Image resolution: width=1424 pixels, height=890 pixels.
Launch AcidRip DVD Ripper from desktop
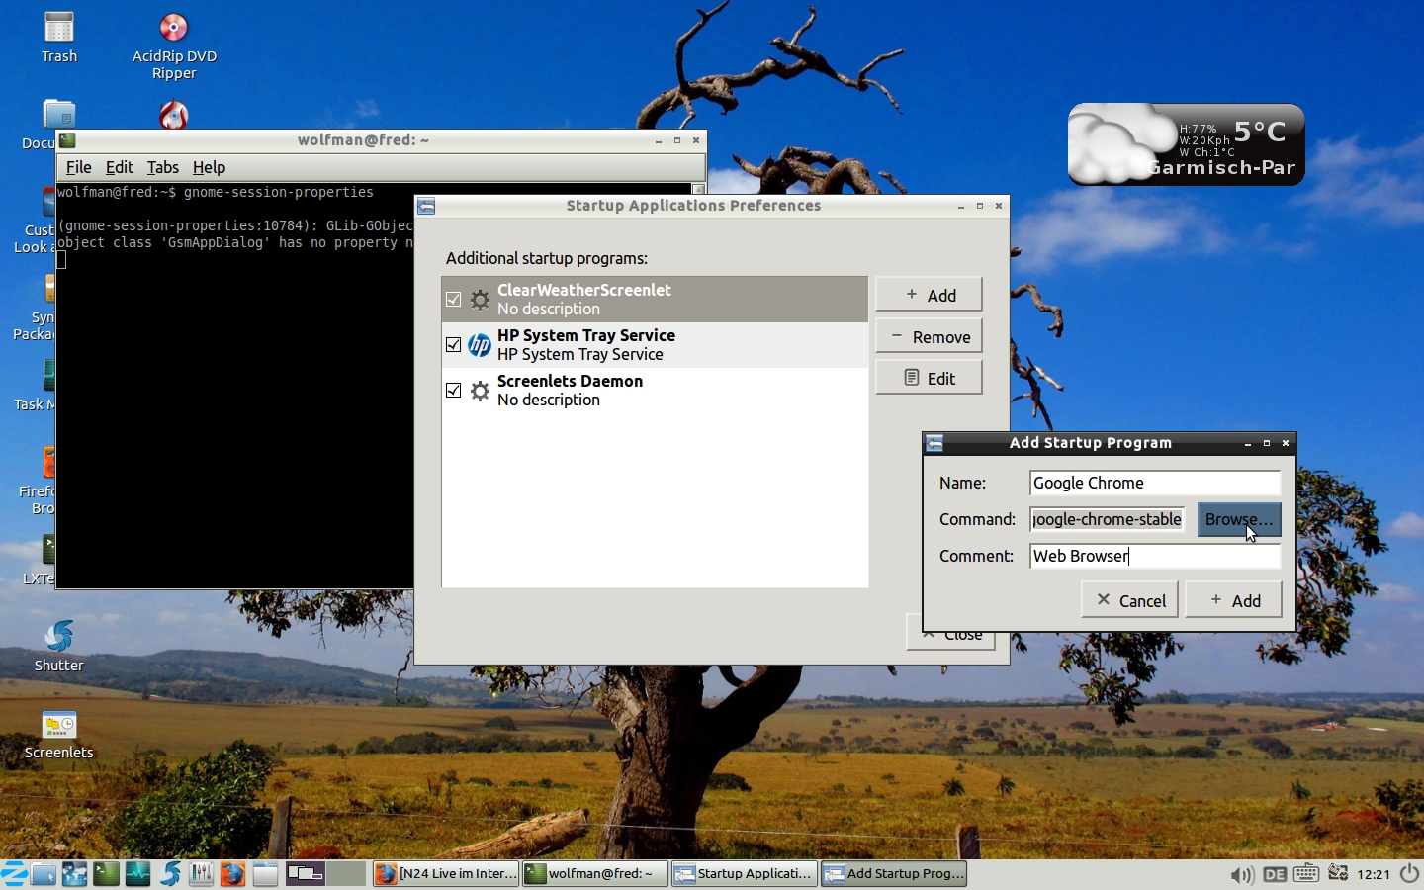point(174,29)
